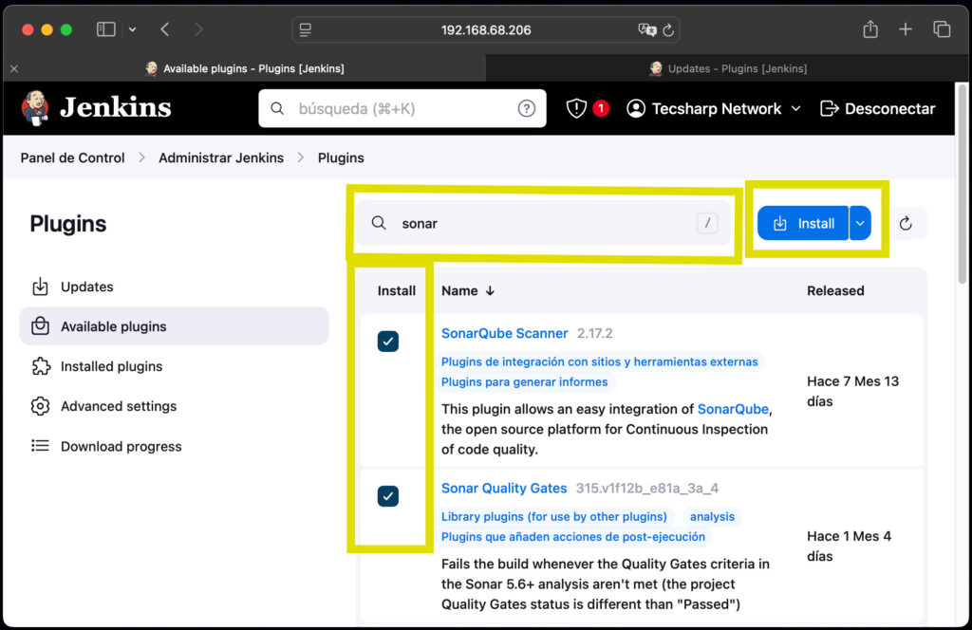This screenshot has width=972, height=630.
Task: Switch to Updates - Plugins browser tab
Action: pyautogui.click(x=728, y=68)
